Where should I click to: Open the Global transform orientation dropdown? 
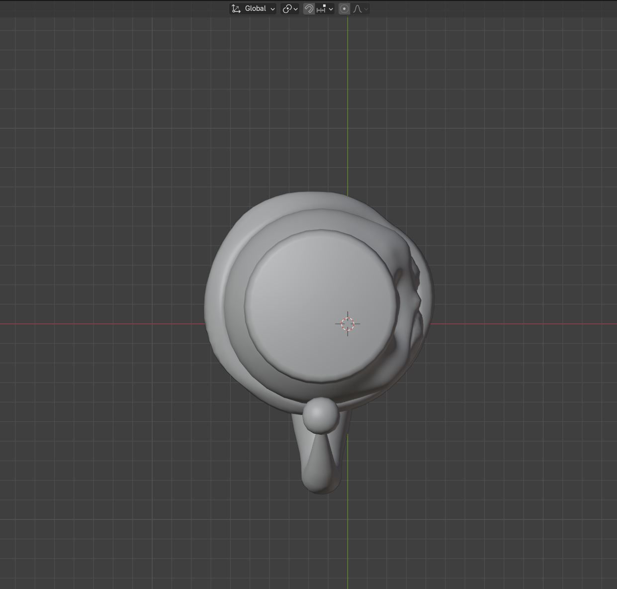253,8
